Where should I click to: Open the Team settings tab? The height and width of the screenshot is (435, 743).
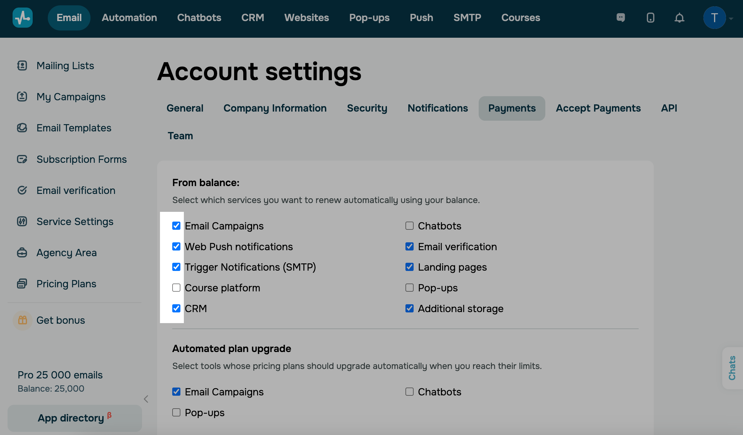tap(180, 136)
